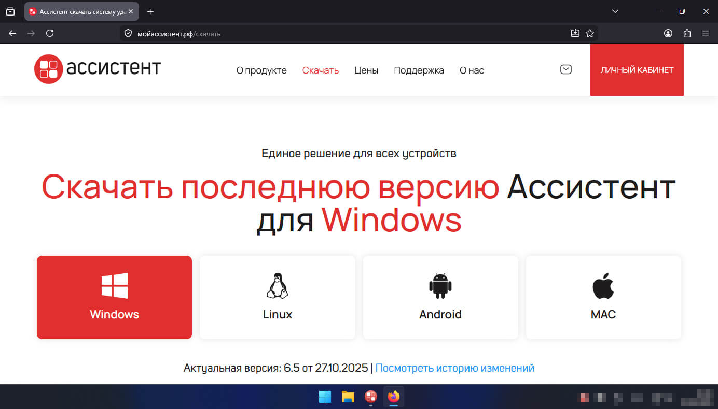Click the browser forward arrow
The height and width of the screenshot is (409, 718).
(x=31, y=33)
